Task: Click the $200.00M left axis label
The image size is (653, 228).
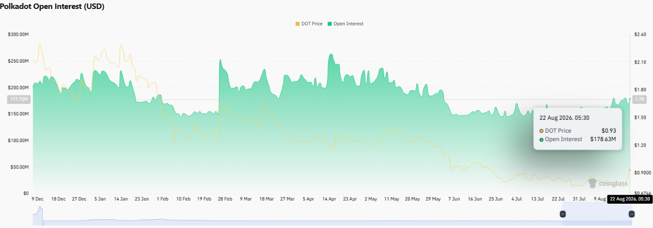Action: 18,87
